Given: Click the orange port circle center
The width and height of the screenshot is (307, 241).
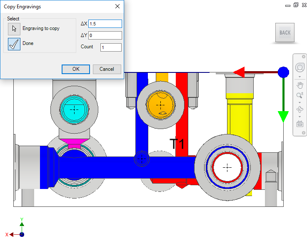Looking at the screenshot, I should coord(160,105).
